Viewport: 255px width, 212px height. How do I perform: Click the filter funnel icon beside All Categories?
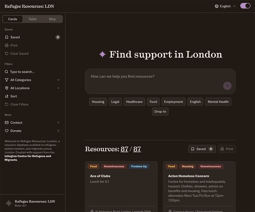click(6, 80)
